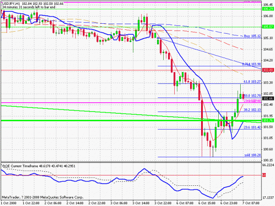The width and height of the screenshot is (275, 206).
Task: Click the 3 Oct 22:00 time axis label
Action: point(163,203)
